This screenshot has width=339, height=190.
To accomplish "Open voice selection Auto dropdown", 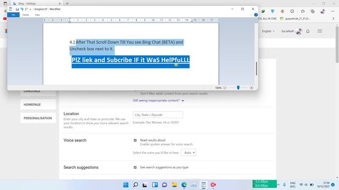I will click(x=189, y=153).
